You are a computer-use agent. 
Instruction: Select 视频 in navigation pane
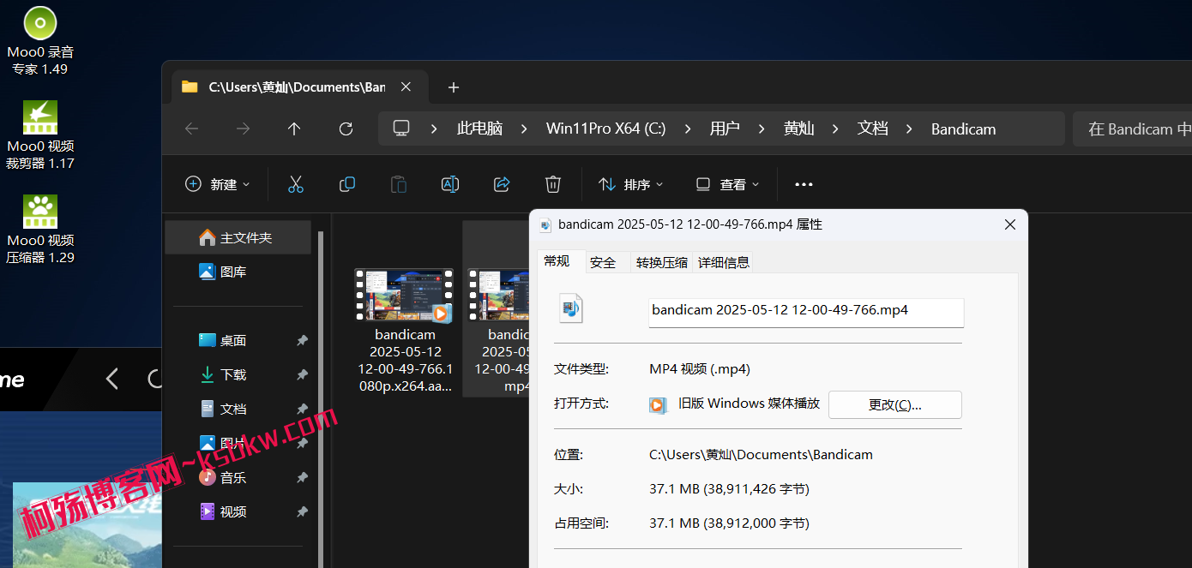(x=238, y=511)
